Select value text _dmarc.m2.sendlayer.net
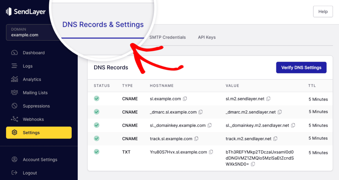The height and width of the screenshot is (180, 339). tap(251, 112)
